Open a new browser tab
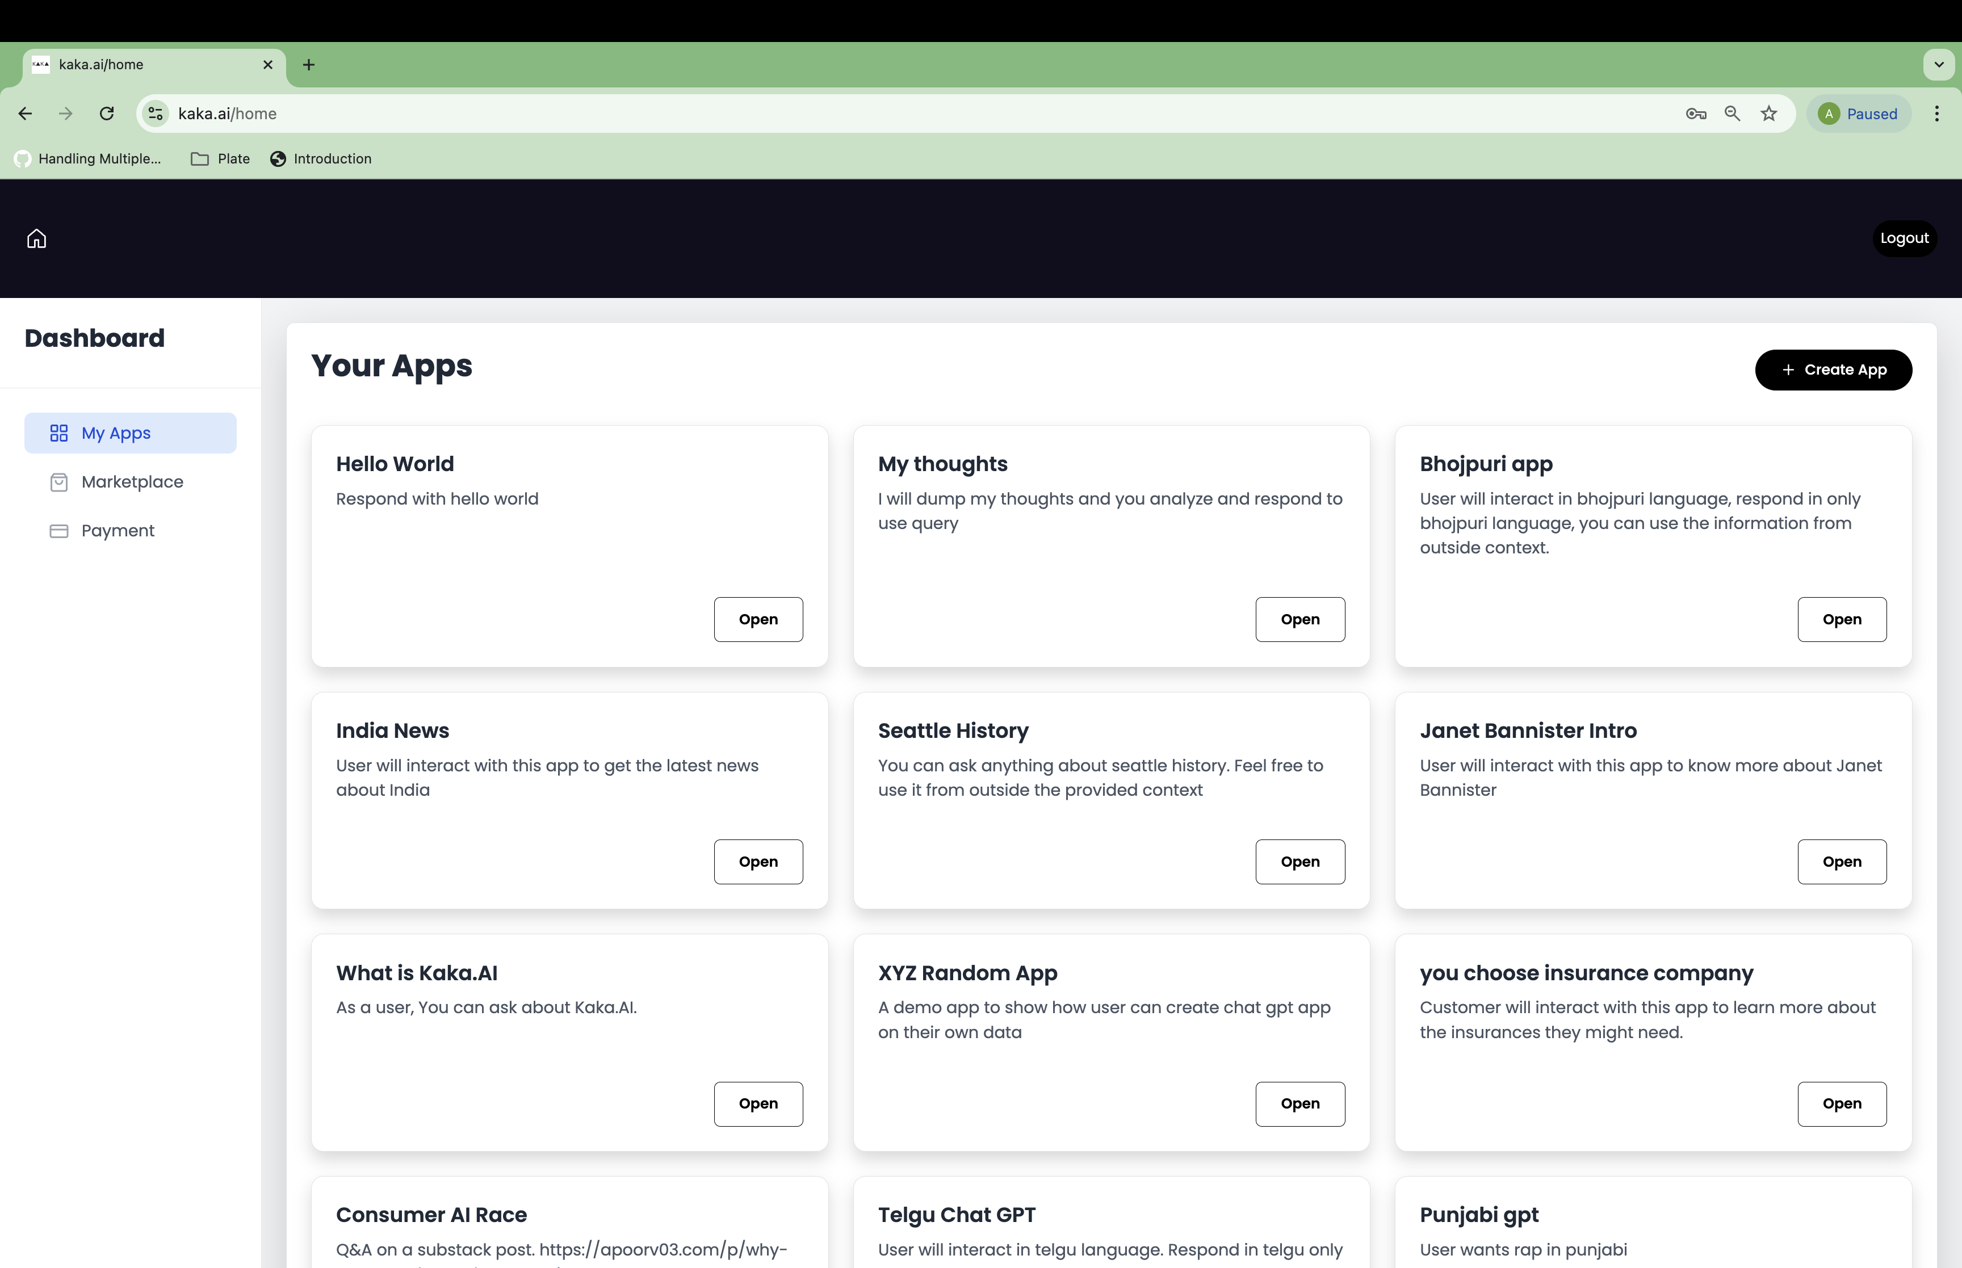The height and width of the screenshot is (1268, 1962). 309,64
